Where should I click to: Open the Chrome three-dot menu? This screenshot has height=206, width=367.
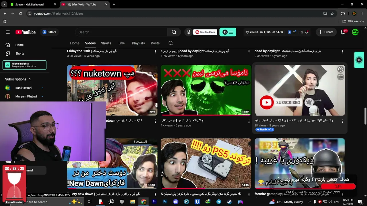[362, 13]
